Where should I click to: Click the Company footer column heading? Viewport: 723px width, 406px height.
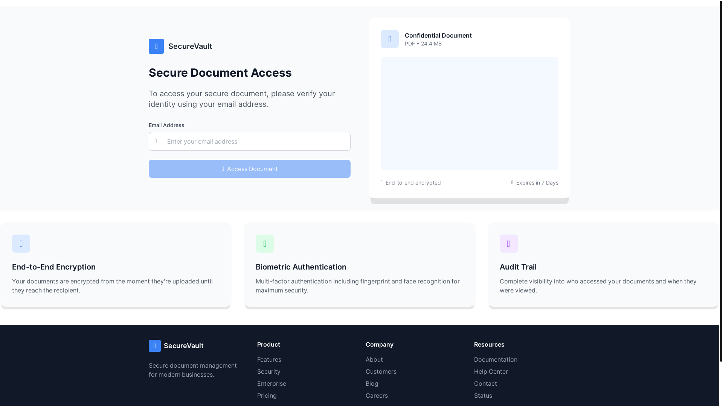380,344
